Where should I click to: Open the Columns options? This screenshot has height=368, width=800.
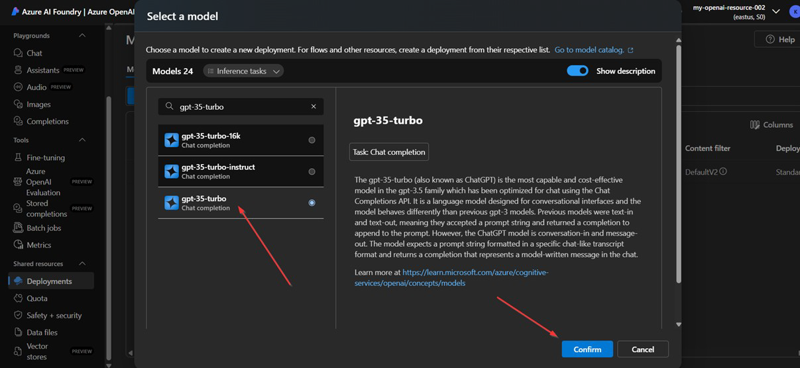(x=771, y=124)
